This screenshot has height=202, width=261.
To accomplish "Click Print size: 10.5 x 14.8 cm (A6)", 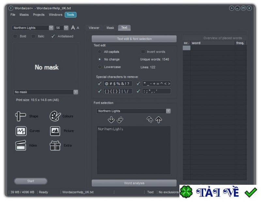I will click(x=38, y=100).
